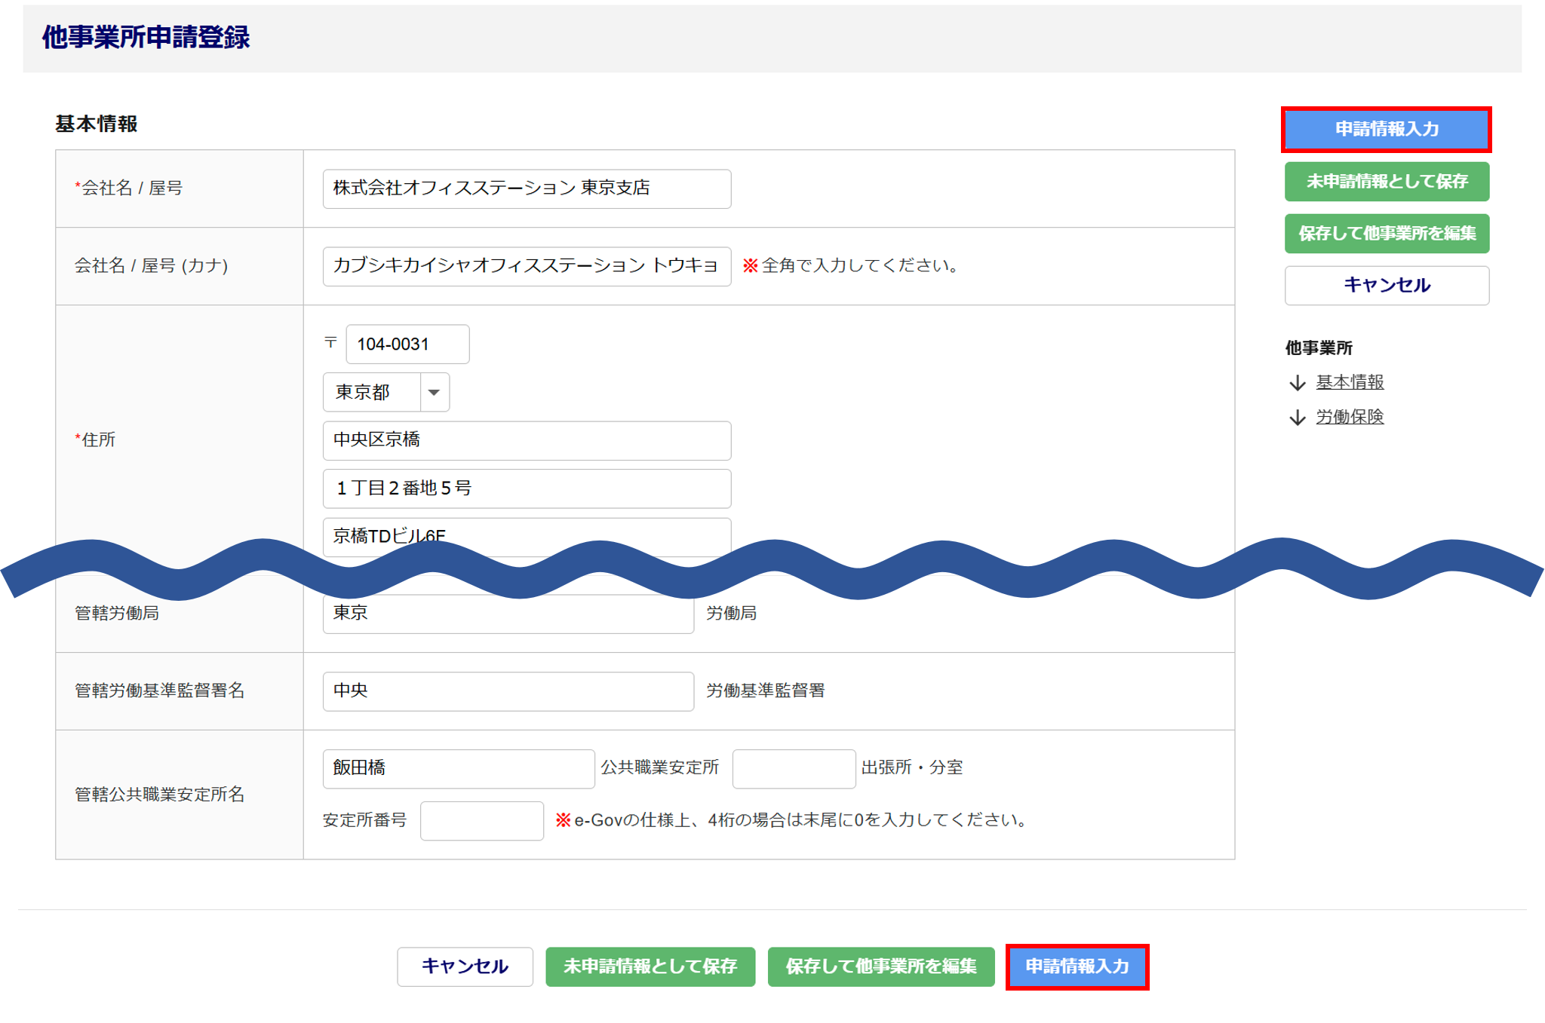Click bottom 申請情報入力 button

pos(1077,966)
